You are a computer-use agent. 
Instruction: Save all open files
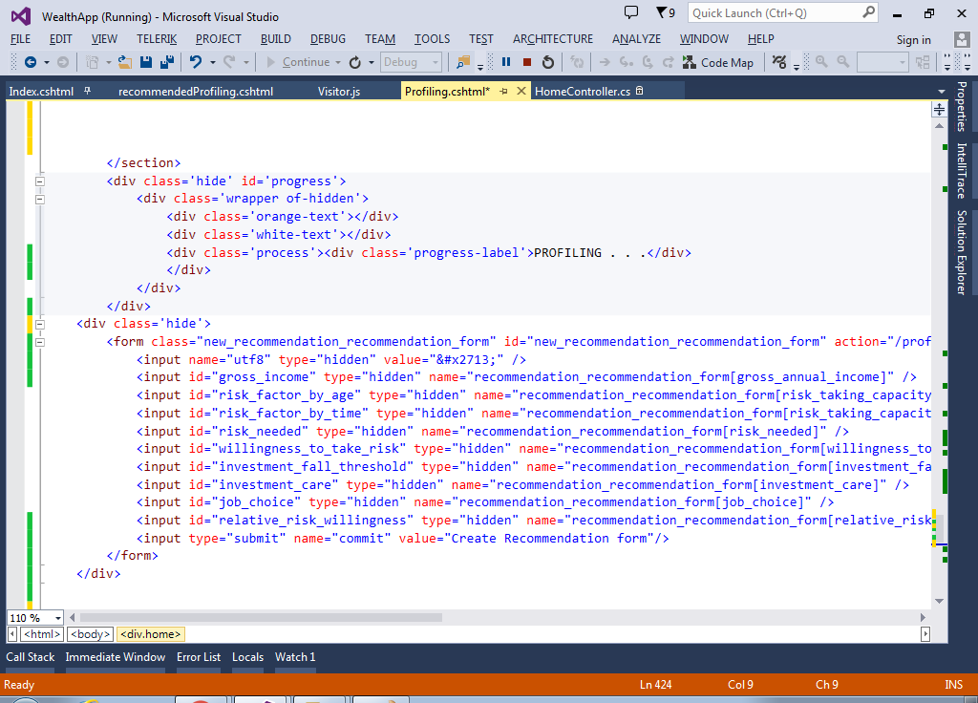pos(166,62)
